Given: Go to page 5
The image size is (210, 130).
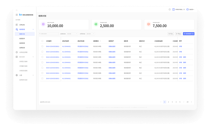Looking at the screenshot, I should (x=180, y=102).
